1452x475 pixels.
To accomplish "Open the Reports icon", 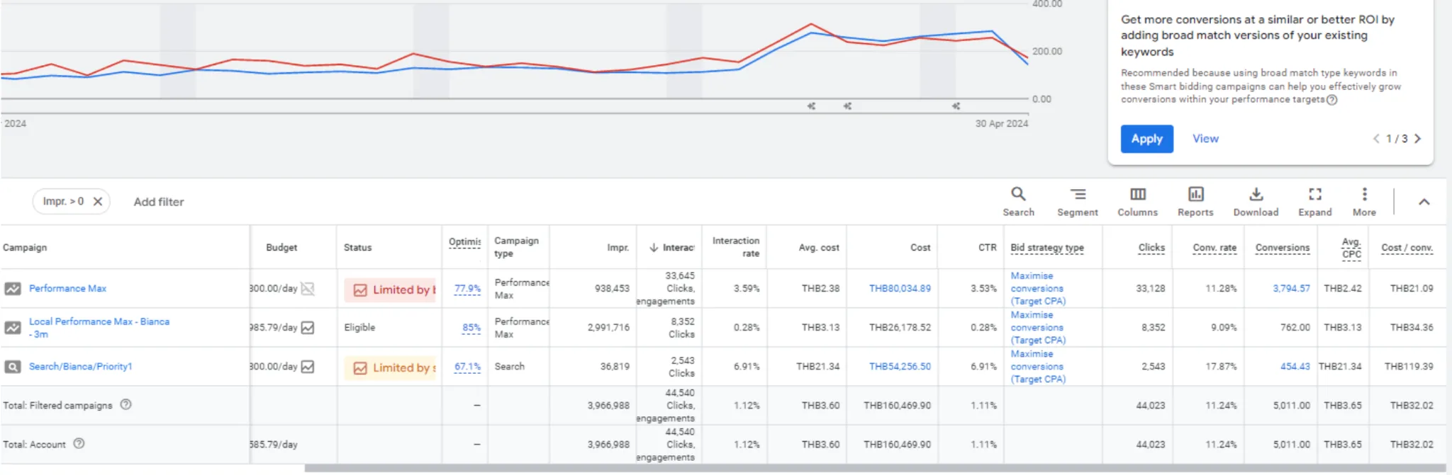I will coord(1195,201).
